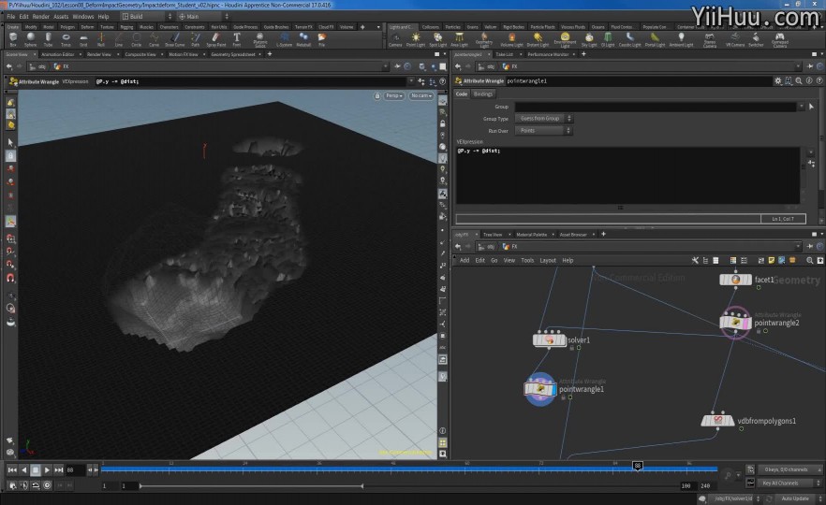Jump to the last frame
This screenshot has height=505, width=826.
point(58,469)
